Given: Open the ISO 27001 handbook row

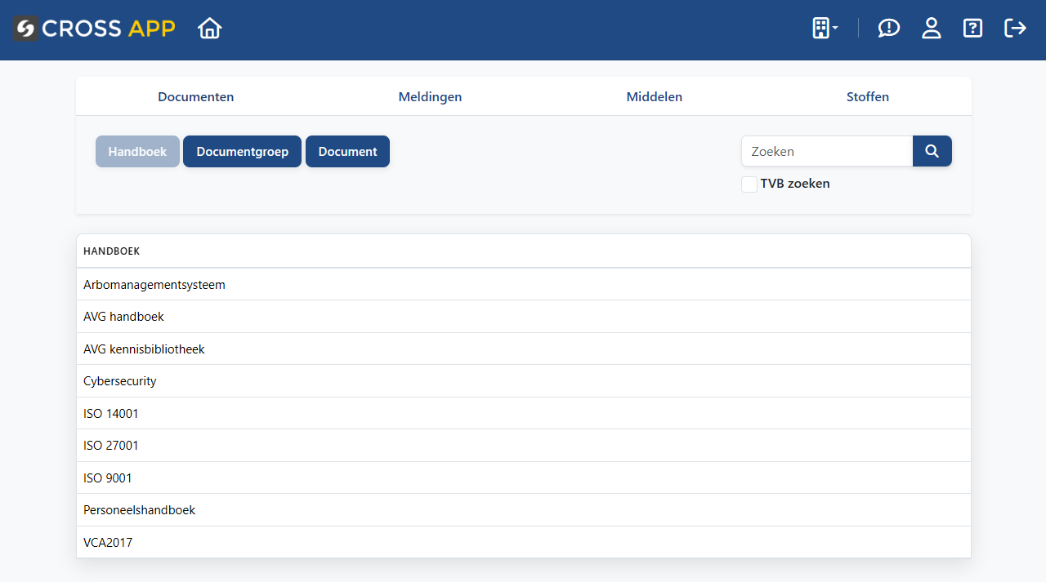Looking at the screenshot, I should coord(111,446).
